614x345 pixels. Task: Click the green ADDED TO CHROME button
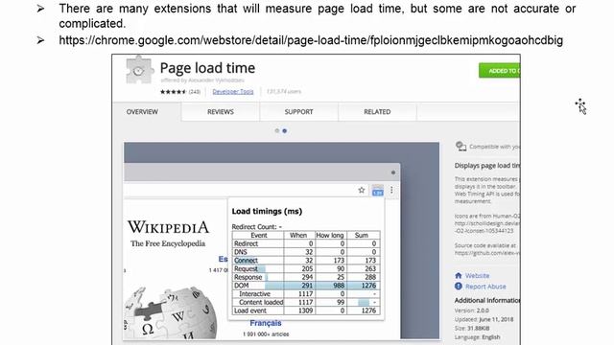(500, 71)
